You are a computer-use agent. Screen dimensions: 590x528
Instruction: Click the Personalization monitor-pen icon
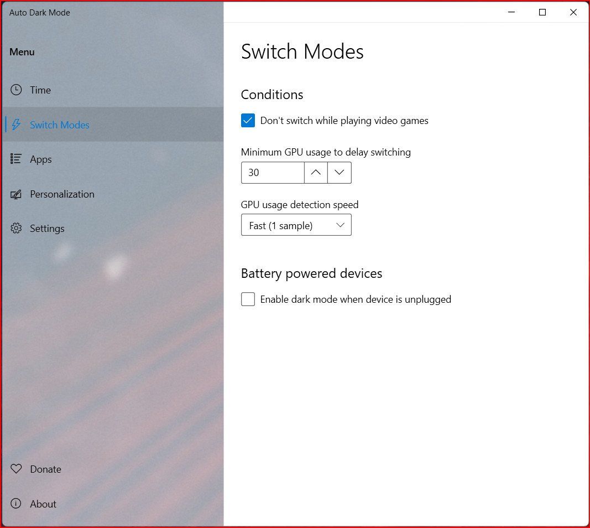click(16, 194)
